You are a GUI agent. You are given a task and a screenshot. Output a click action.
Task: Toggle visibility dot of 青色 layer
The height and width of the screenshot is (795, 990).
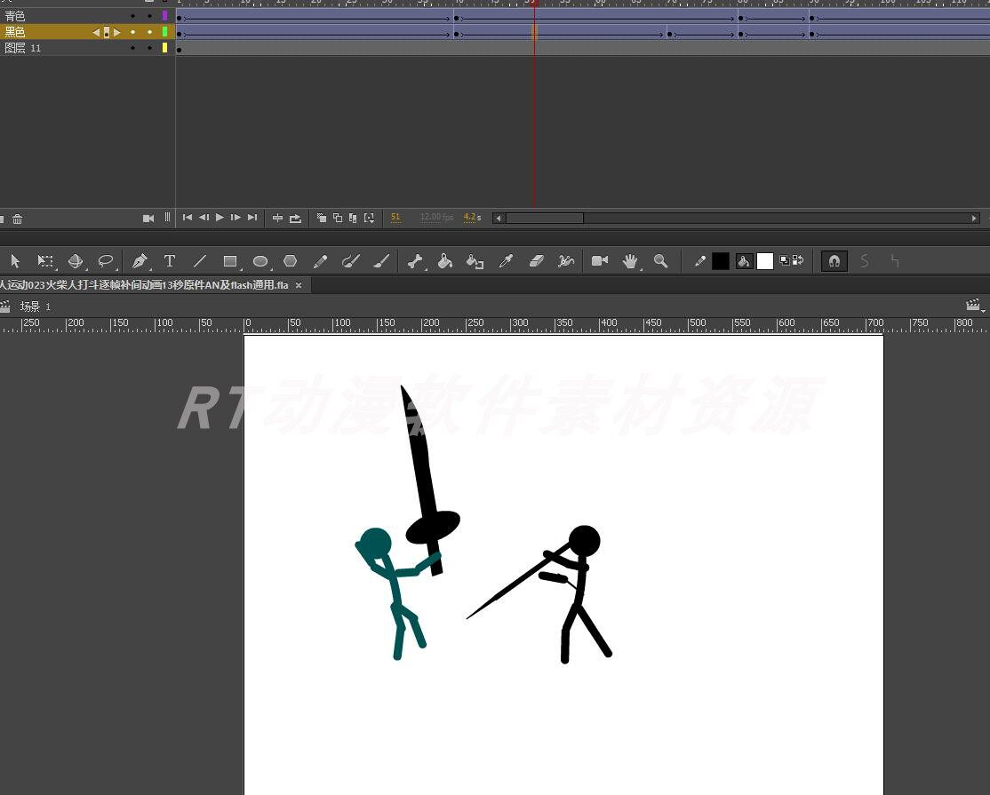click(x=133, y=16)
